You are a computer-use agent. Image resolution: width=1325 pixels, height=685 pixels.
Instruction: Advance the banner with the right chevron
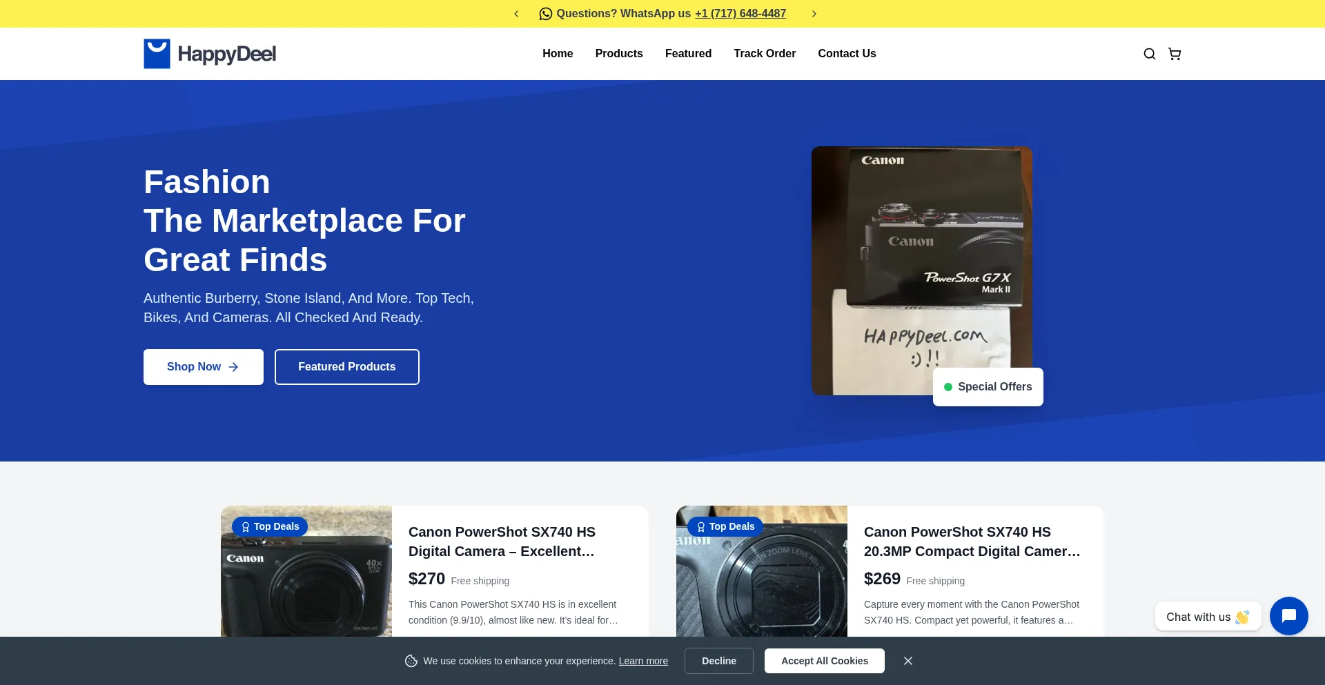814,13
